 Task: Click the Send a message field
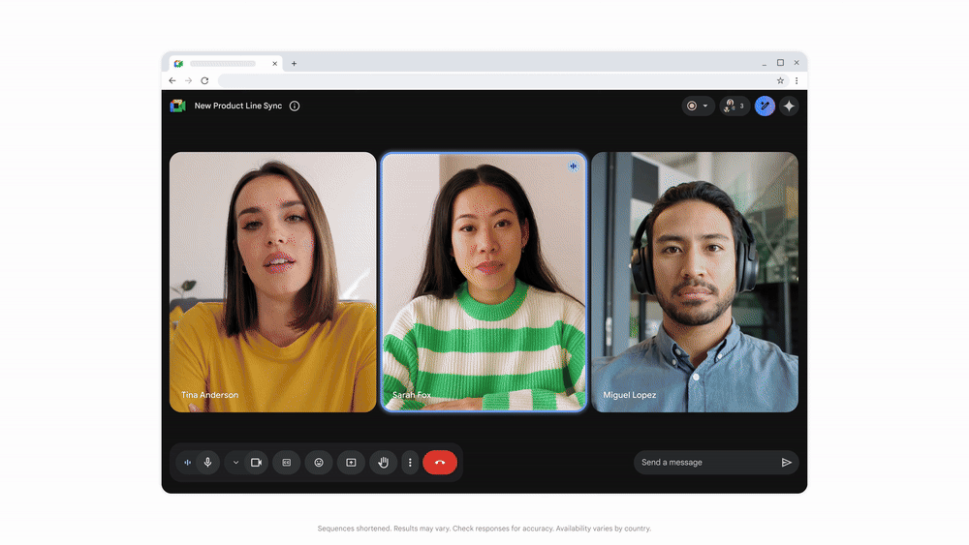[705, 463]
